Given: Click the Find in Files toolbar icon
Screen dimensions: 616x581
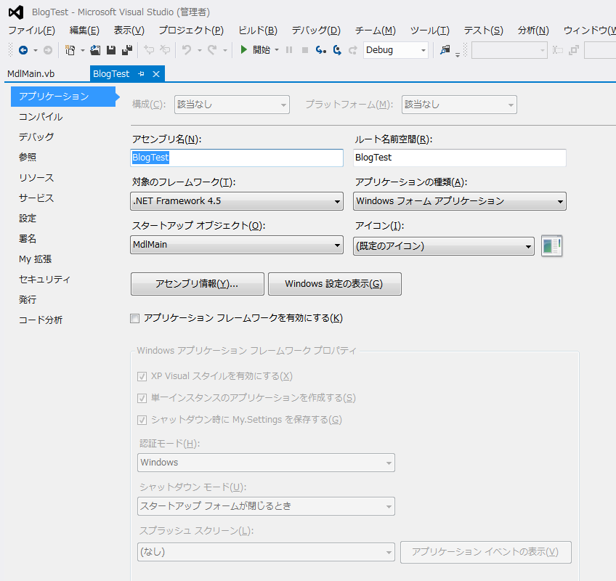Looking at the screenshot, I should tap(445, 50).
